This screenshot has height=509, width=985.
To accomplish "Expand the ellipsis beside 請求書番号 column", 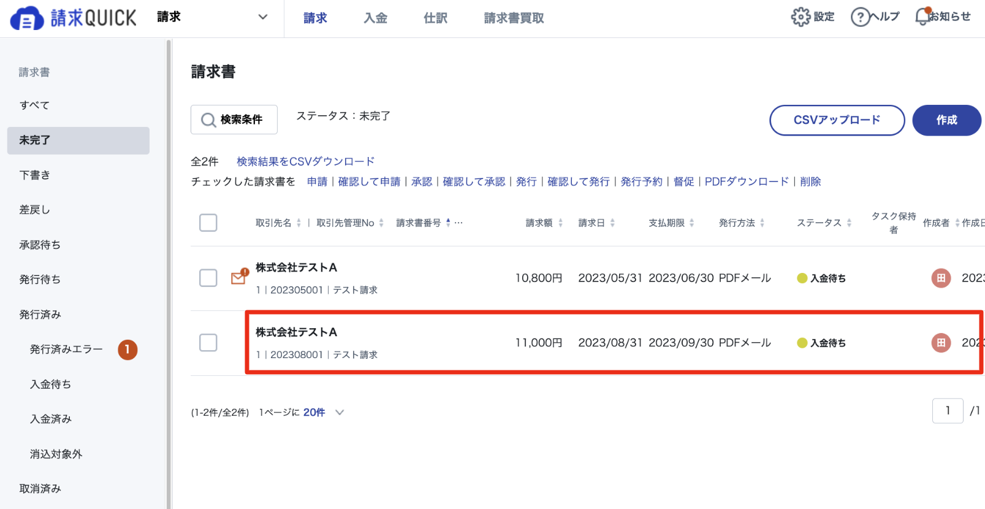I will click(x=458, y=223).
